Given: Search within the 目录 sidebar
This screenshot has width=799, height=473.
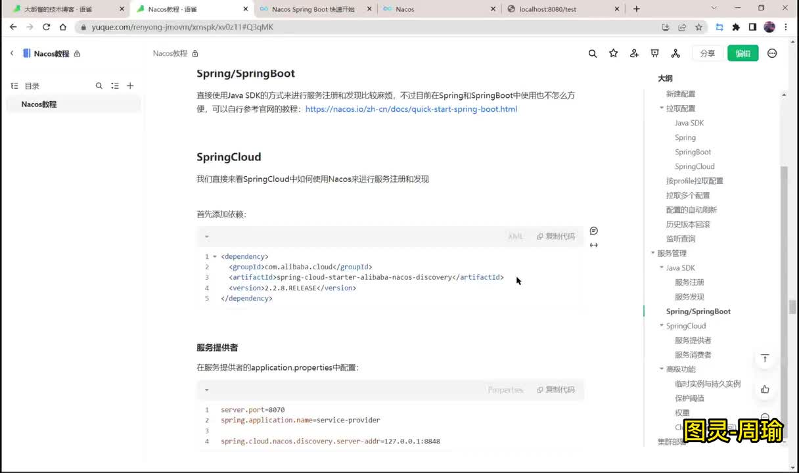Looking at the screenshot, I should 99,85.
